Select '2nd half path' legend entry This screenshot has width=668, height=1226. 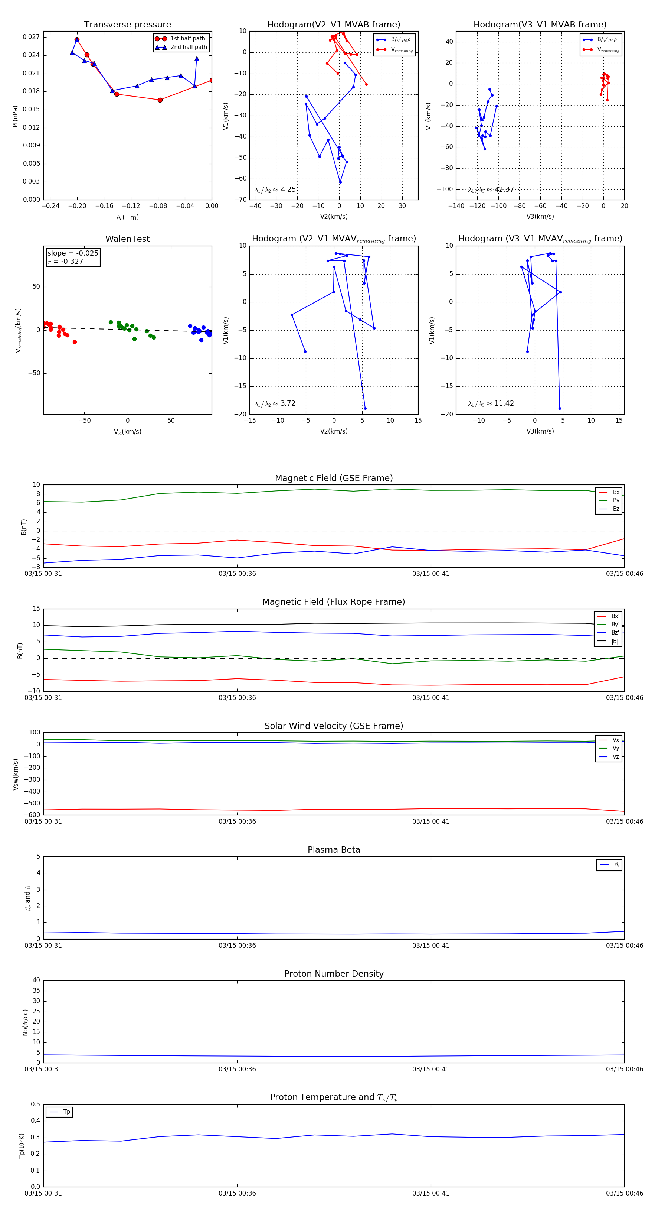(181, 47)
